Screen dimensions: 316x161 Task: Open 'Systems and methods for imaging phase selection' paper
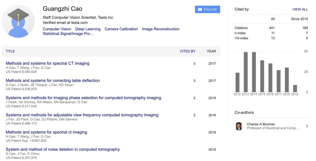pyautogui.click(x=83, y=98)
